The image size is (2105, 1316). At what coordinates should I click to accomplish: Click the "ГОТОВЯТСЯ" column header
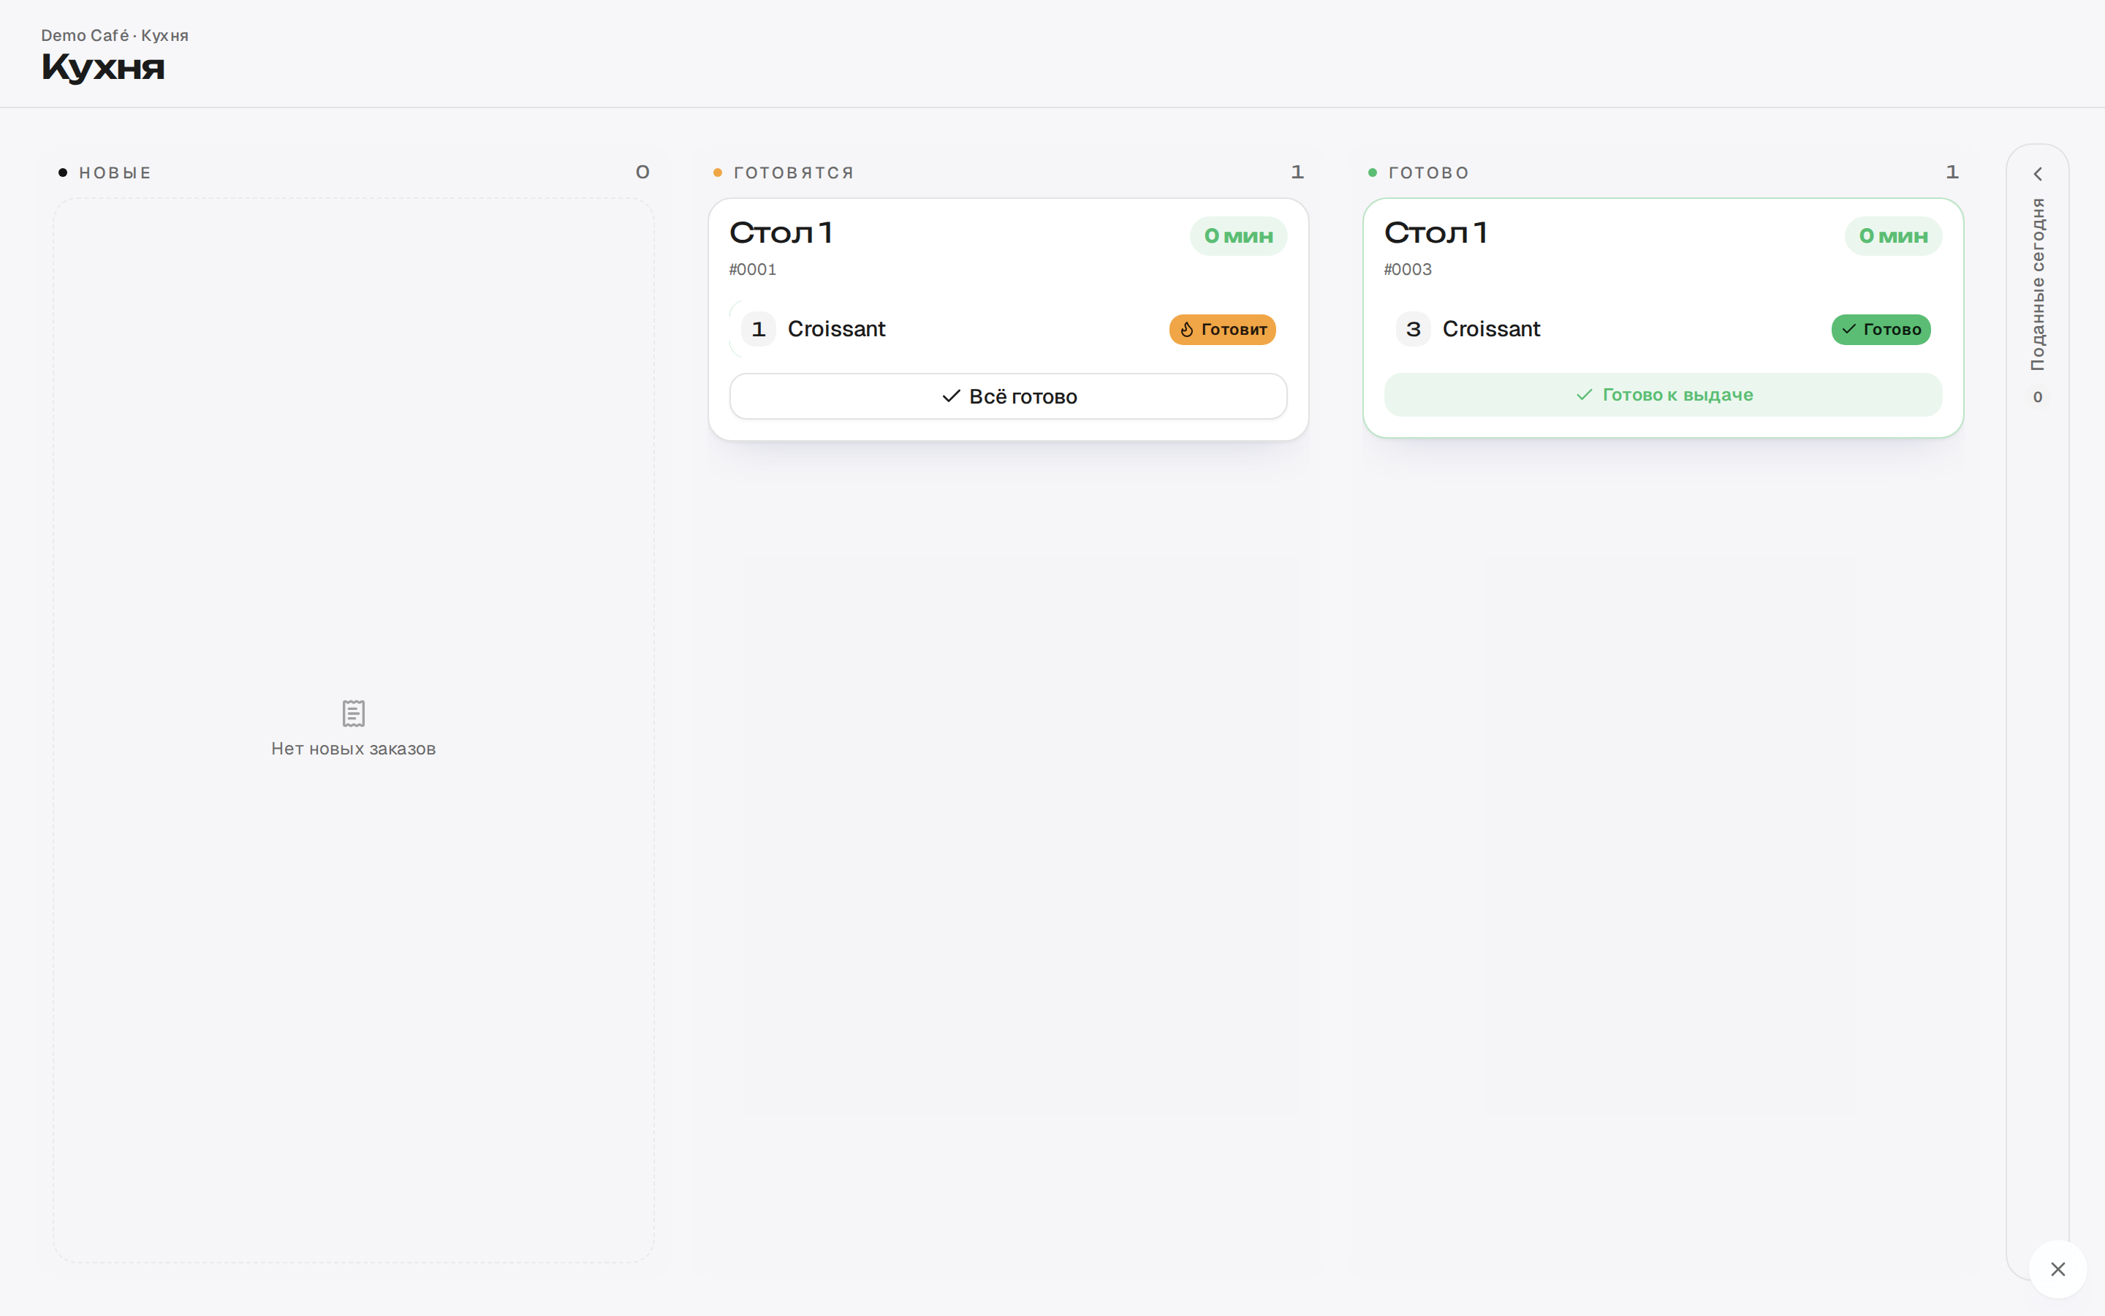click(793, 173)
